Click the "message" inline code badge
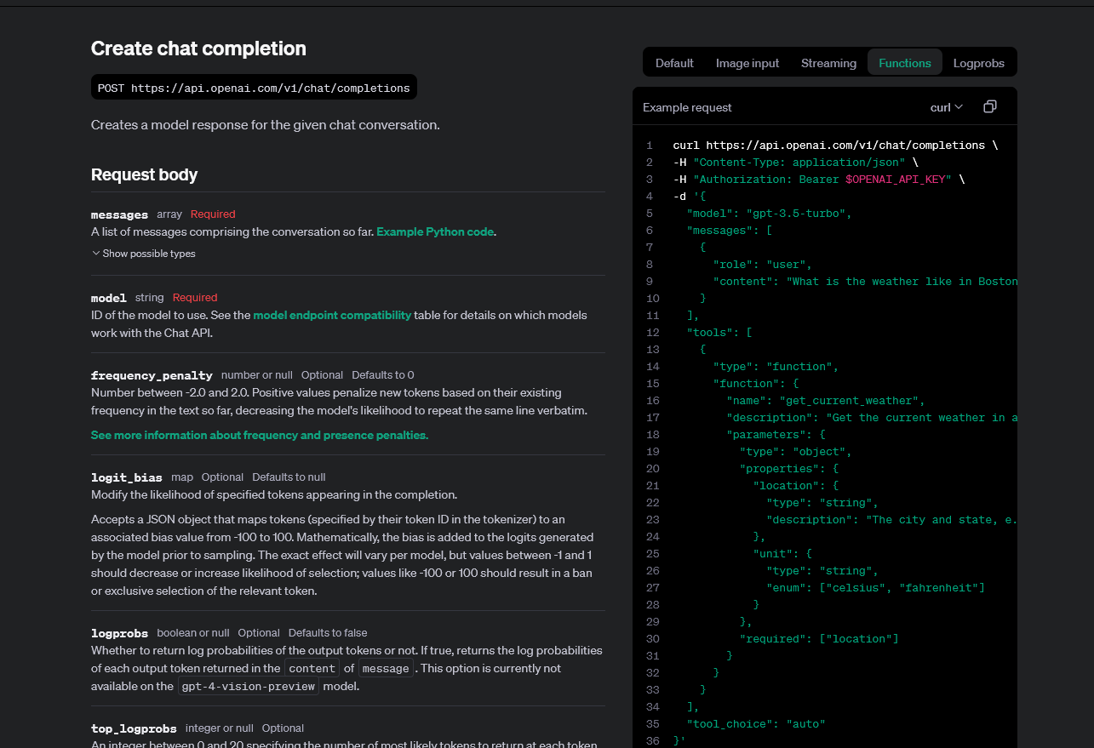 click(386, 667)
